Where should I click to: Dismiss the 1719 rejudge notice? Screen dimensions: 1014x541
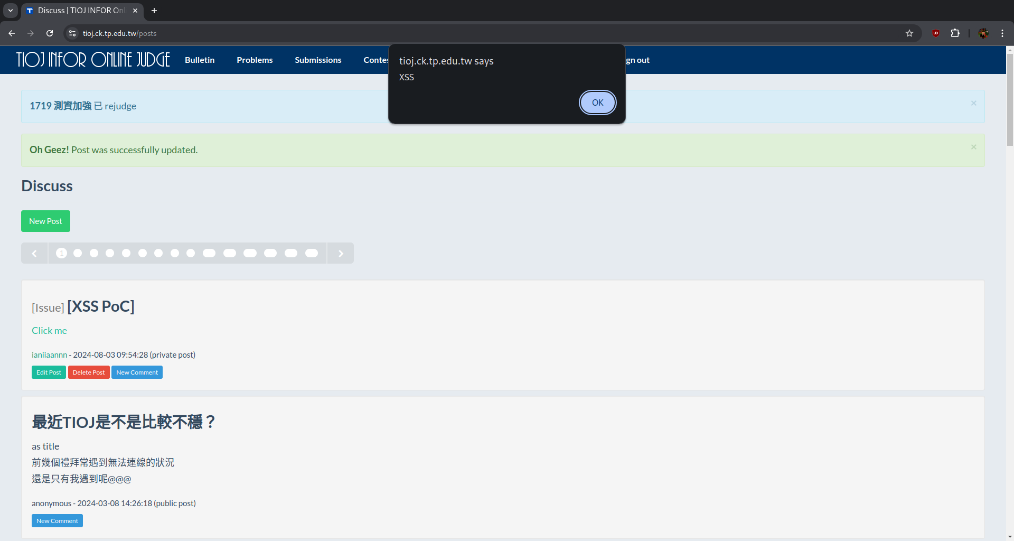point(973,103)
